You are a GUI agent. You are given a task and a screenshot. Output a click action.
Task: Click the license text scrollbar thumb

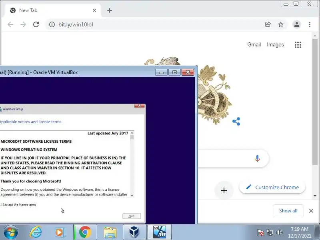coord(132,137)
